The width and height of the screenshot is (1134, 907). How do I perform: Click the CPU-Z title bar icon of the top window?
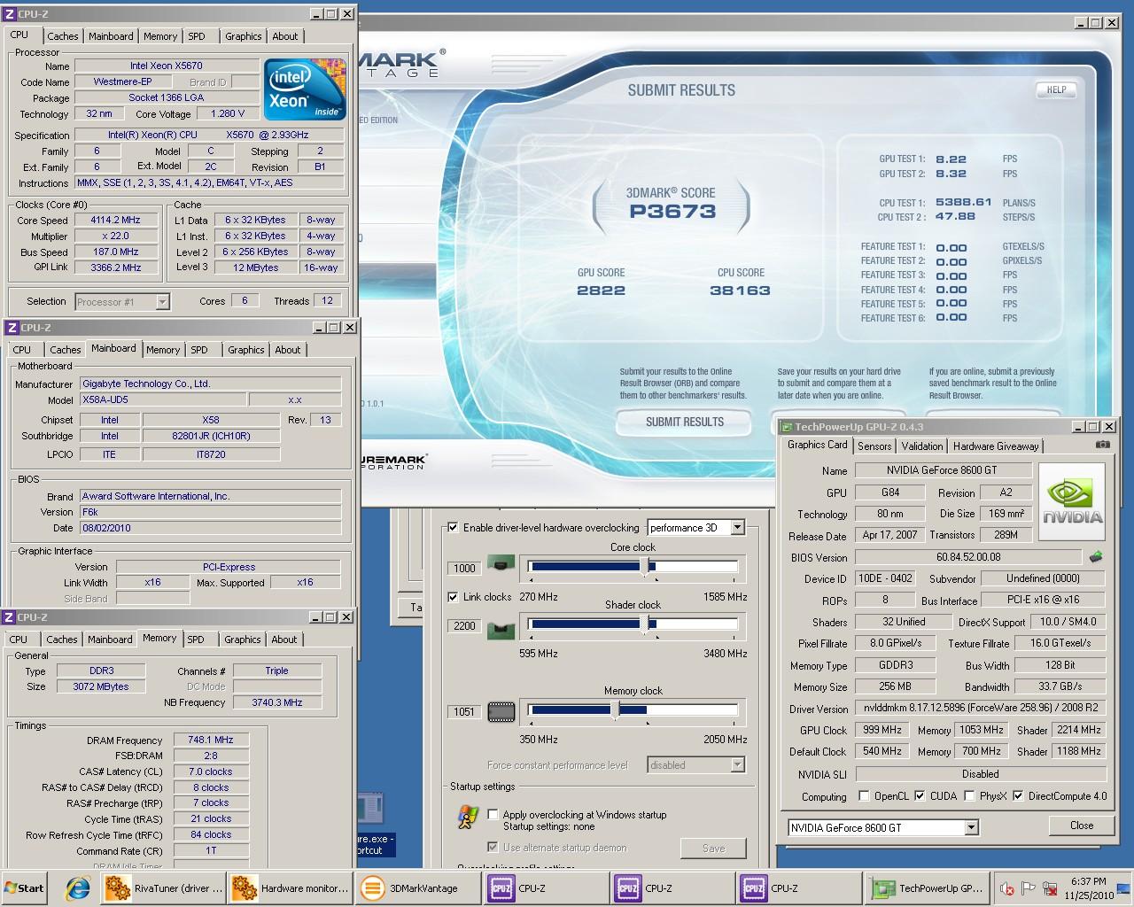[11, 14]
